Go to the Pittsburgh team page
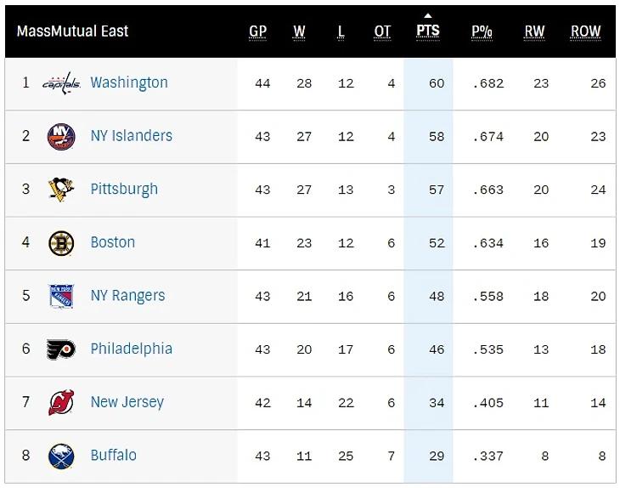The image size is (620, 488). coord(124,190)
